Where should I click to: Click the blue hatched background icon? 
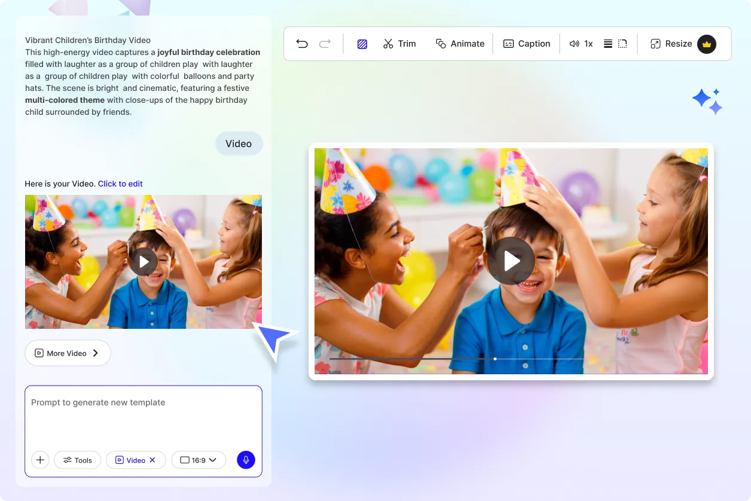pyautogui.click(x=362, y=44)
